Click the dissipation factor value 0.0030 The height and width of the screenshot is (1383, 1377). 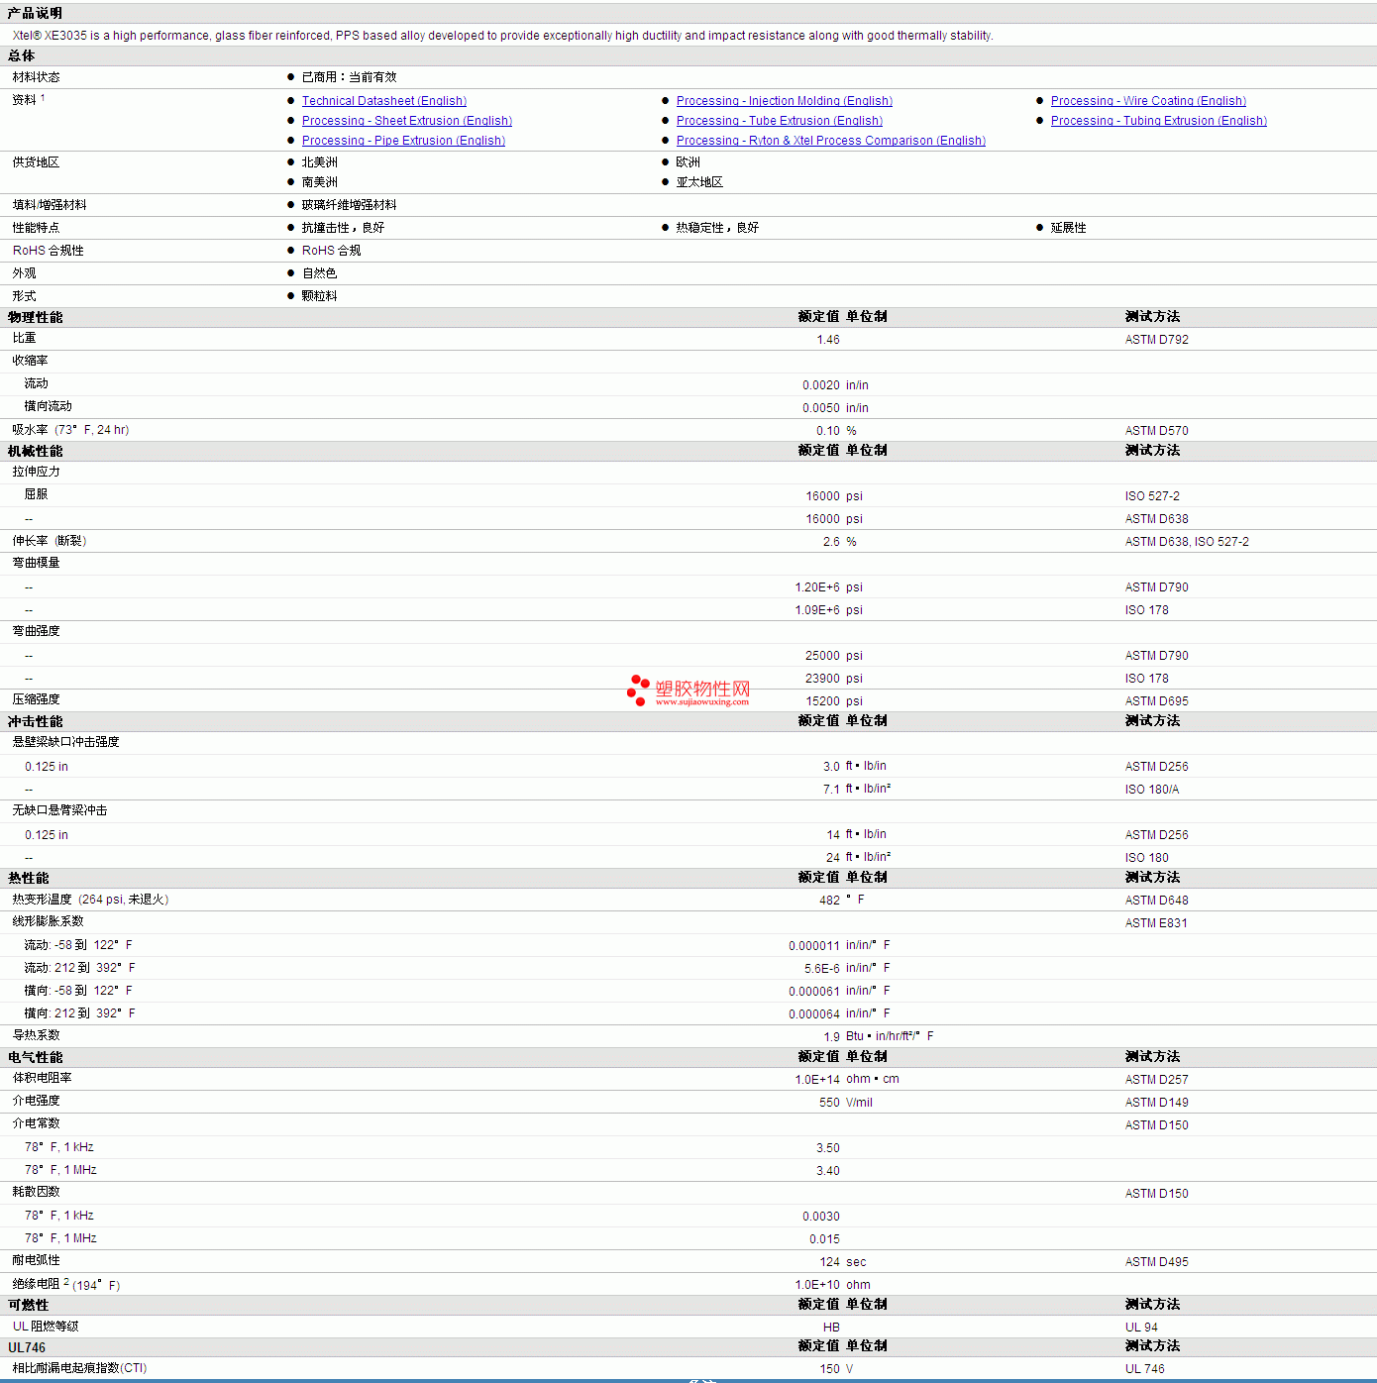(821, 1217)
